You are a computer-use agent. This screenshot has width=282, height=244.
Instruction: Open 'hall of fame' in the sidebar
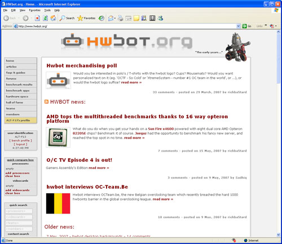[20, 103]
